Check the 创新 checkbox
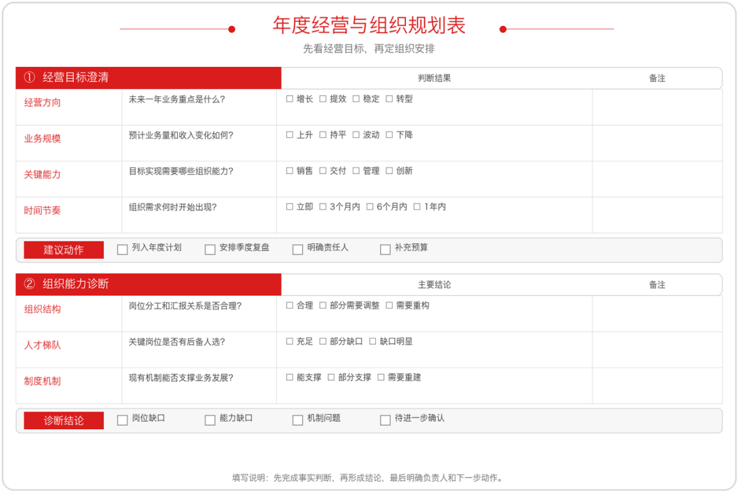738x492 pixels. point(389,170)
